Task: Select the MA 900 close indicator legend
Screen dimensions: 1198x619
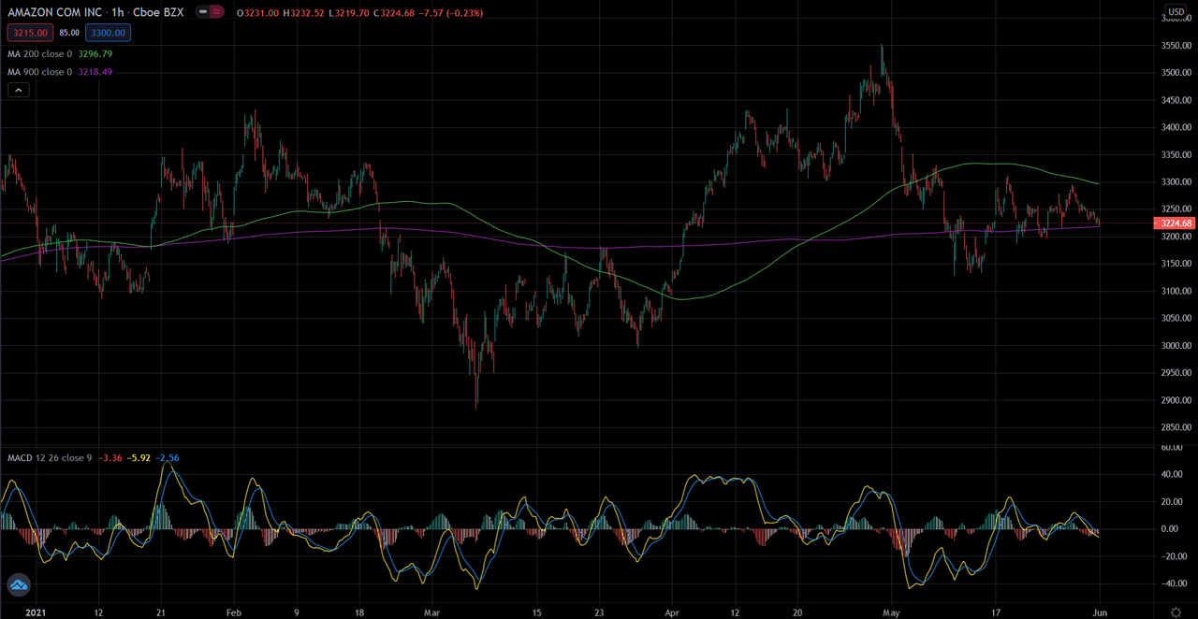Action: coord(39,72)
